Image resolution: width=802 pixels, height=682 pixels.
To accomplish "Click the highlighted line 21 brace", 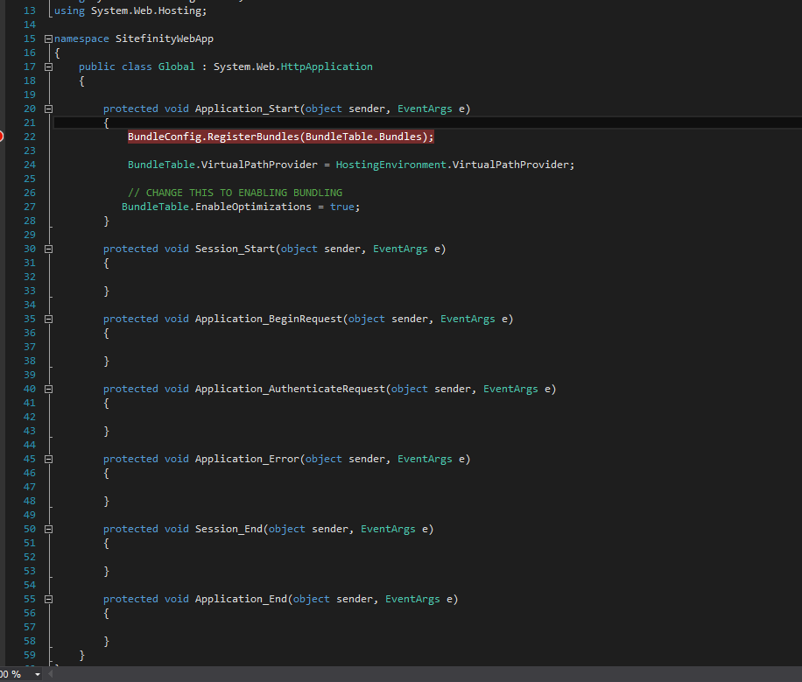I will [106, 122].
